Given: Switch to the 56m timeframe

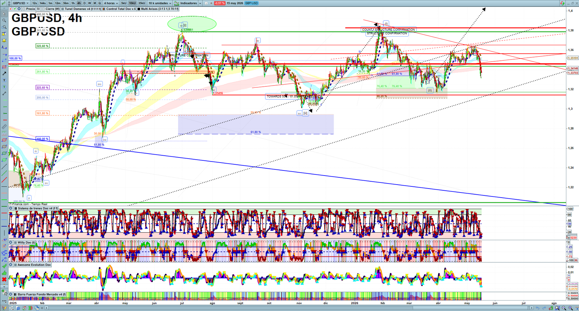Looking at the screenshot, I should 66,3.
